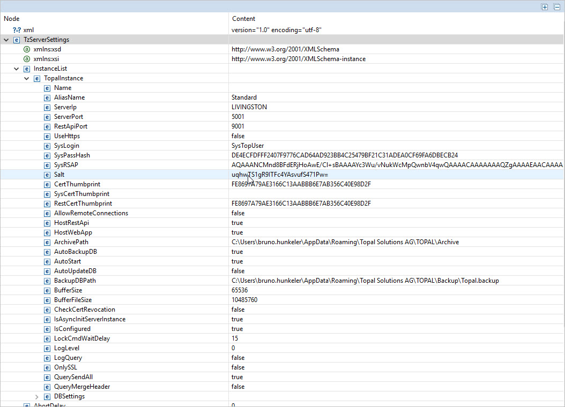Click the element icon beside TzServerSettings

tap(17, 40)
